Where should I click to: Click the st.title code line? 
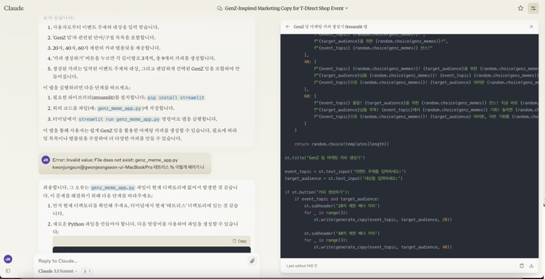(x=325, y=157)
